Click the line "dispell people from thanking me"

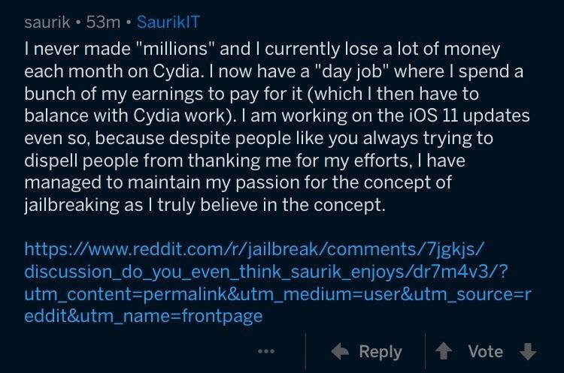tap(245, 161)
